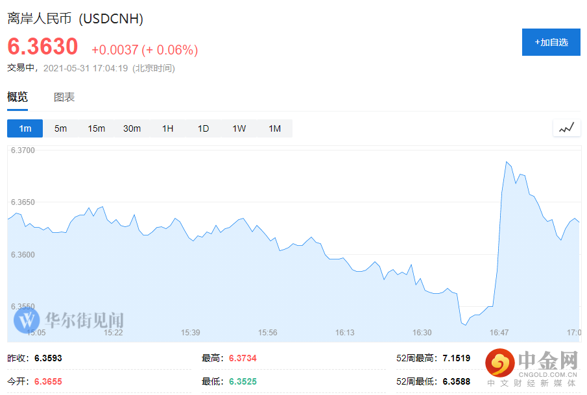
Task: Click the 中金网 logo
Action: click(533, 367)
